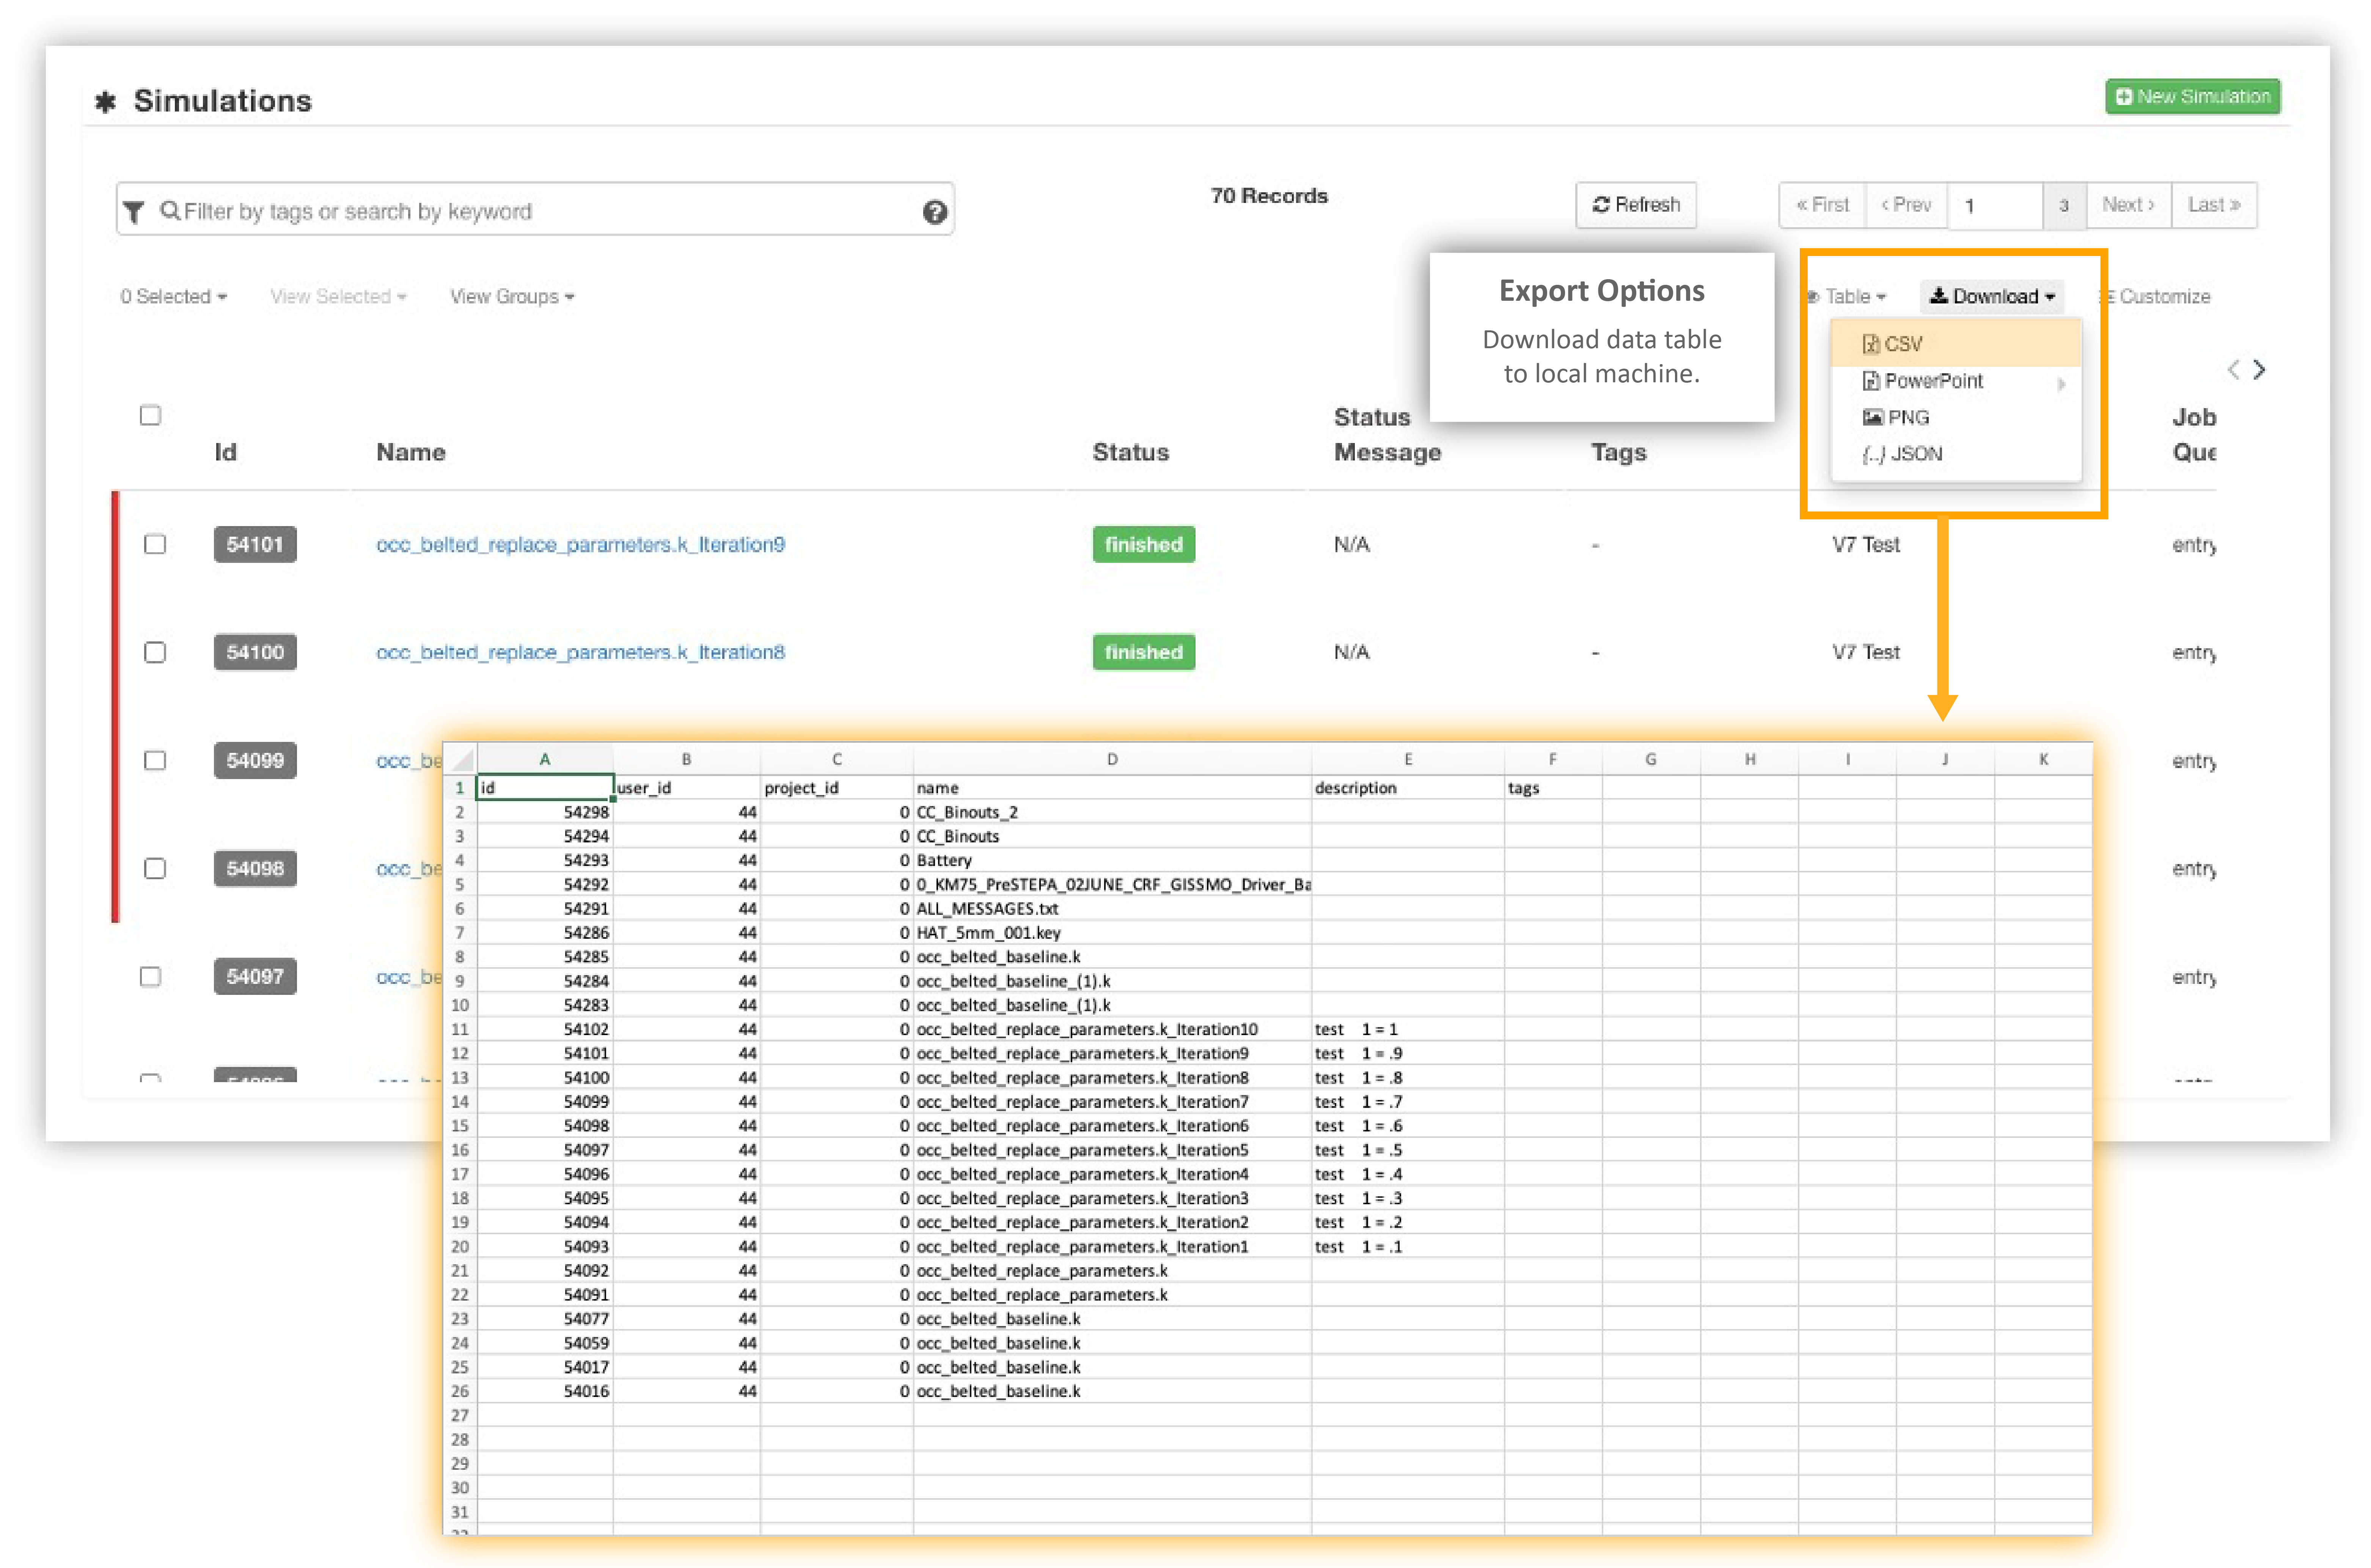
Task: Click the Tags column header
Action: point(1618,453)
